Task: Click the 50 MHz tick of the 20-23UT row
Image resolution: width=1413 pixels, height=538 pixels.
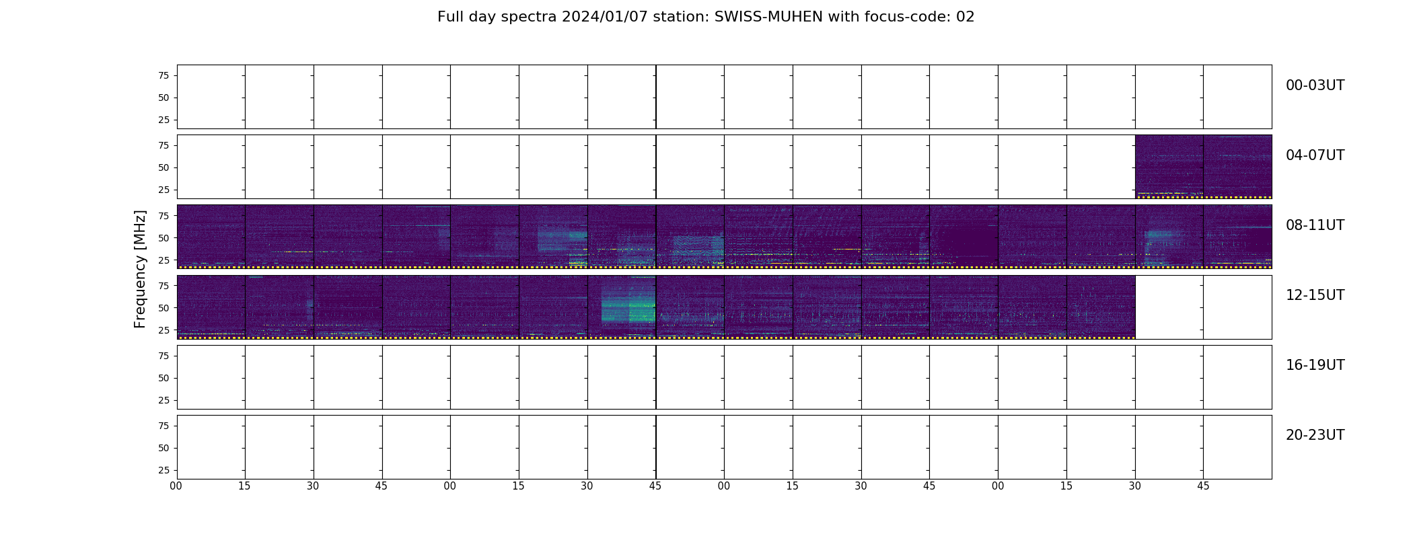Action: [x=164, y=447]
